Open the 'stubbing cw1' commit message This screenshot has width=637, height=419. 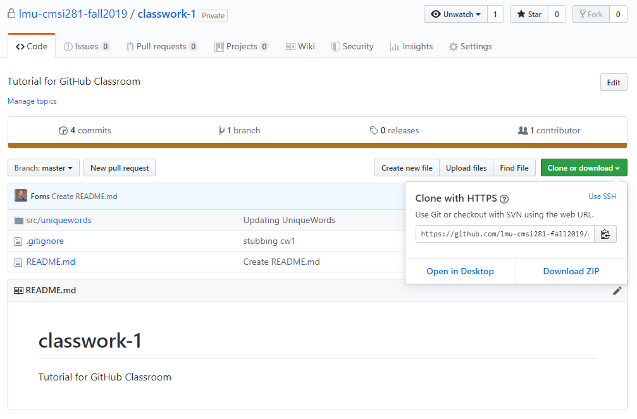point(269,241)
